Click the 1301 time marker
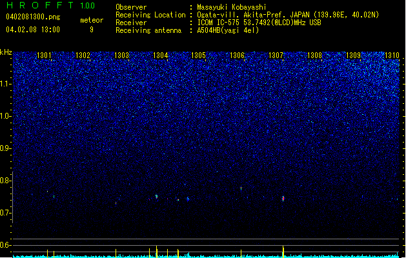The height and width of the screenshot is (258, 406). (44, 55)
